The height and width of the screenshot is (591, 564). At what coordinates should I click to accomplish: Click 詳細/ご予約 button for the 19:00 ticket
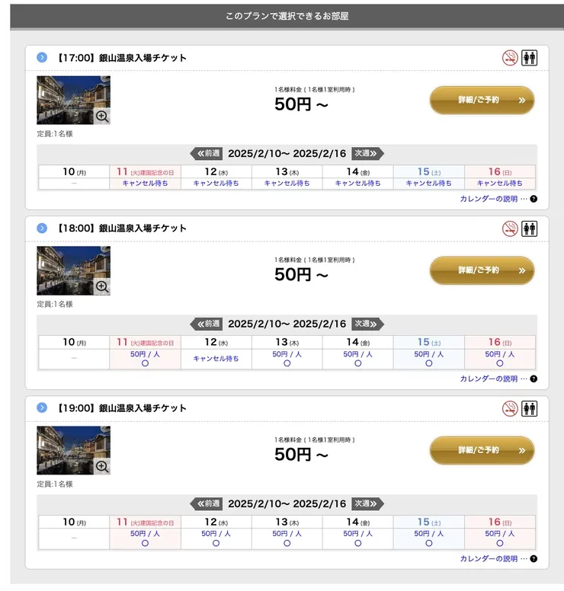[482, 450]
